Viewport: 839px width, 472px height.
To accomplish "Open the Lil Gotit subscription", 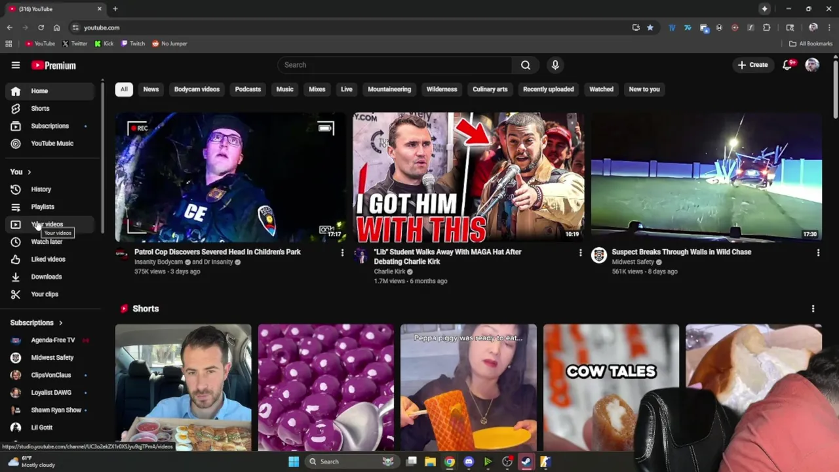I will point(50,427).
